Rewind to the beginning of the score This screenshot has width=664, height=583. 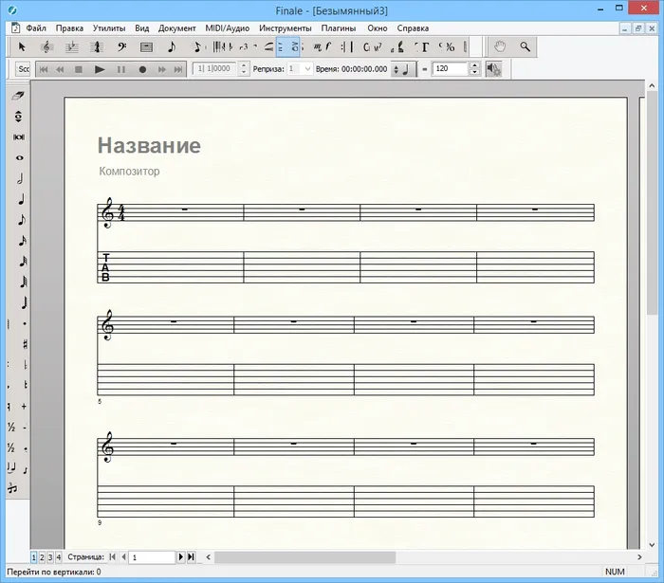[44, 69]
